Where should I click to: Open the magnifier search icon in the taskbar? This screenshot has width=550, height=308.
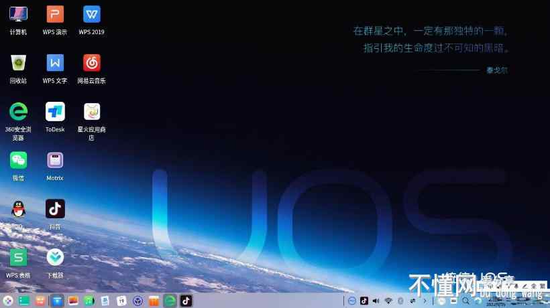pyautogui.click(x=465, y=301)
